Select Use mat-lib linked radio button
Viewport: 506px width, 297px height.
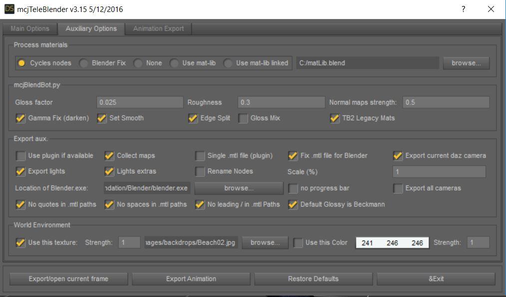click(228, 63)
